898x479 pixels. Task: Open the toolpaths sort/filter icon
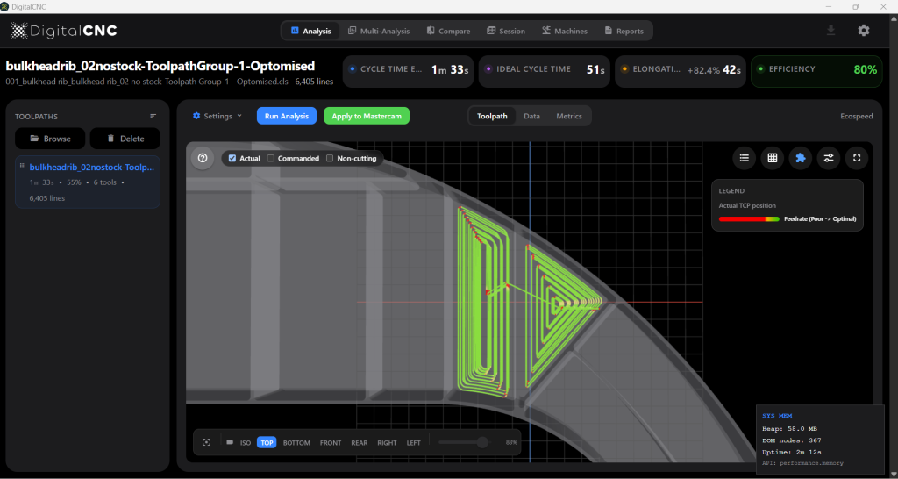point(153,116)
